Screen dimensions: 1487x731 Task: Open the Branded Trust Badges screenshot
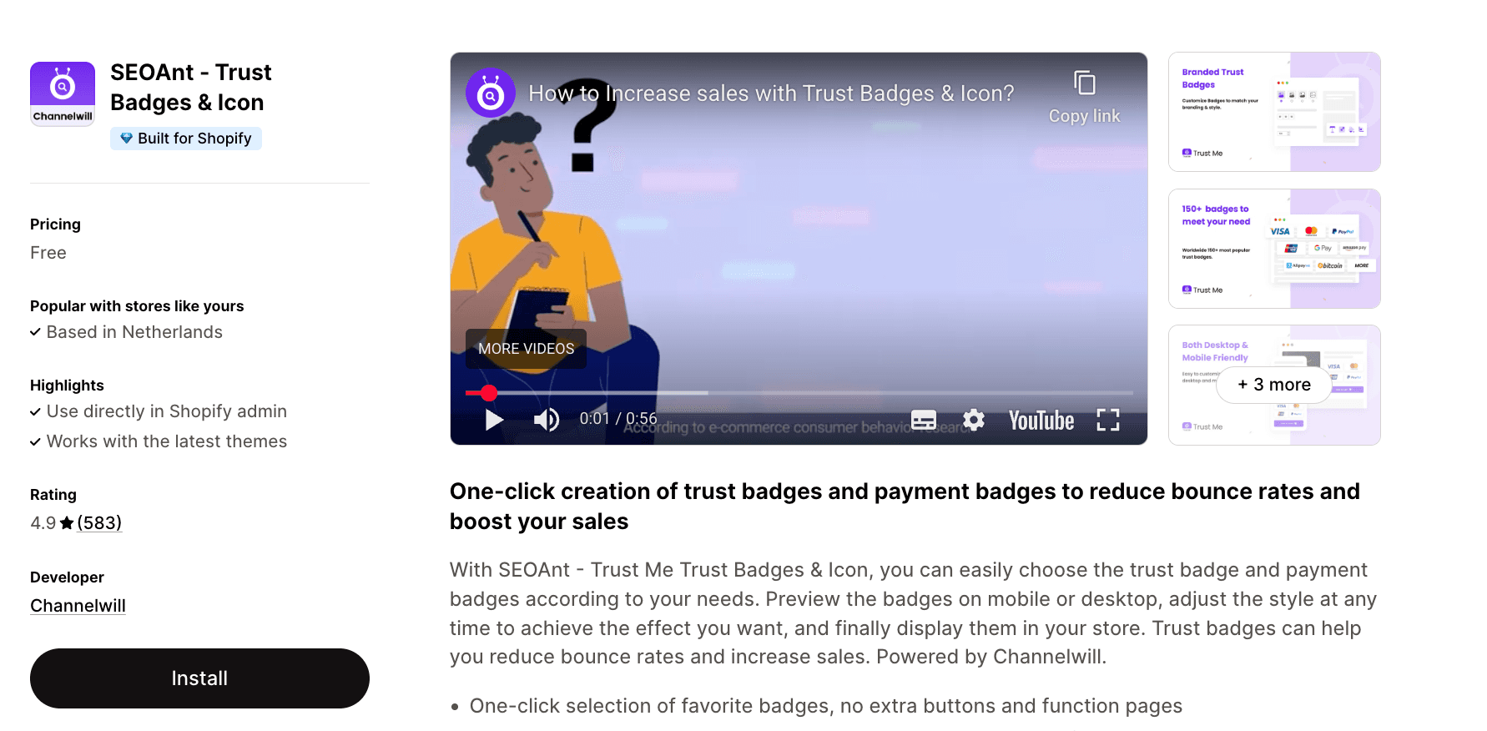tap(1273, 111)
